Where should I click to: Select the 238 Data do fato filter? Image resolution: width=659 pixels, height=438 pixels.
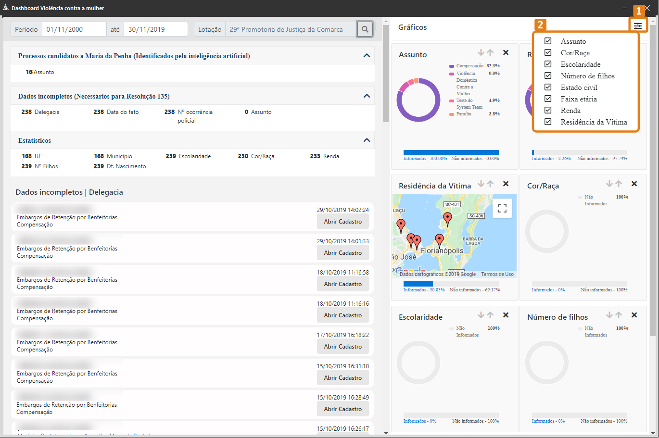pyautogui.click(x=116, y=112)
